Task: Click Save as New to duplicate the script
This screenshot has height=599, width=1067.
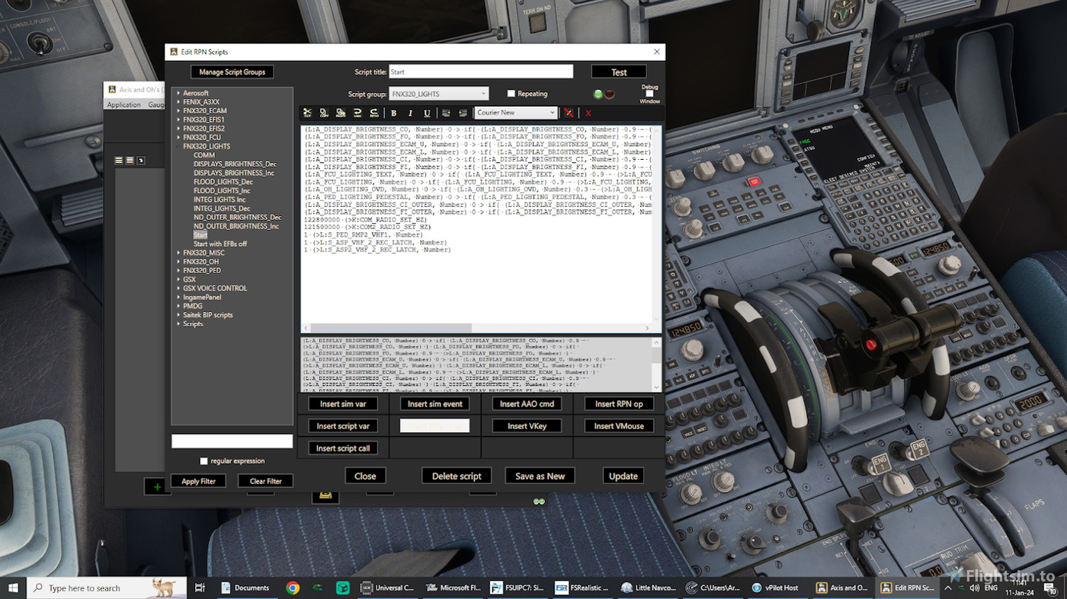Action: click(540, 475)
